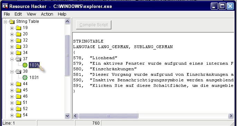Select the 1031 entry under folder 38
237x126 pixels.
point(34,78)
